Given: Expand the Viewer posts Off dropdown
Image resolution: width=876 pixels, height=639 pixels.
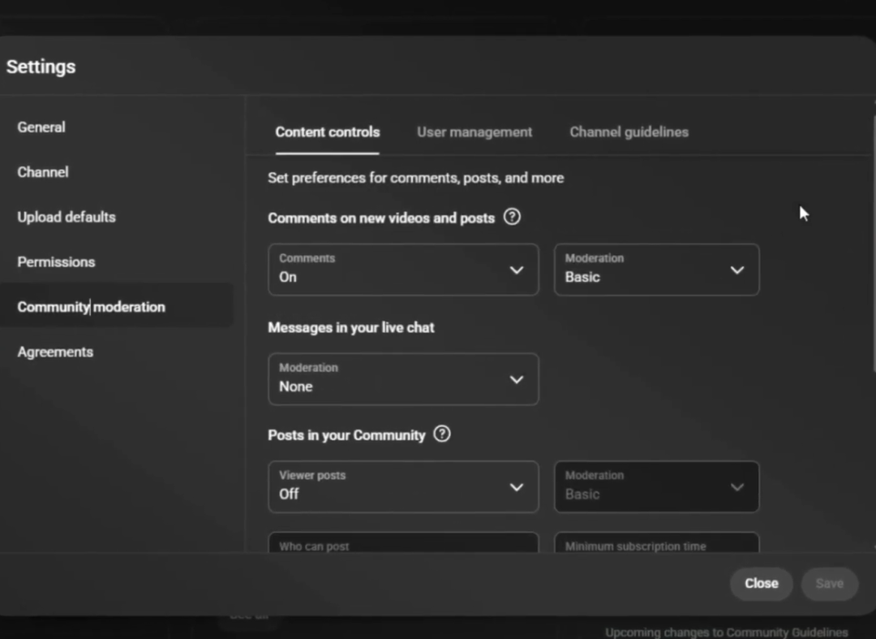Looking at the screenshot, I should click(403, 486).
